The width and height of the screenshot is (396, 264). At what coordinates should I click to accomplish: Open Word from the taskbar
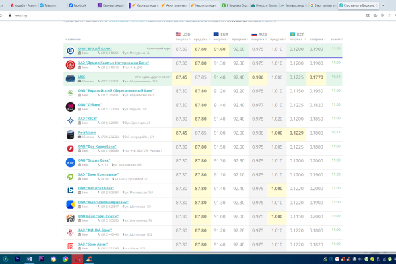point(29,259)
